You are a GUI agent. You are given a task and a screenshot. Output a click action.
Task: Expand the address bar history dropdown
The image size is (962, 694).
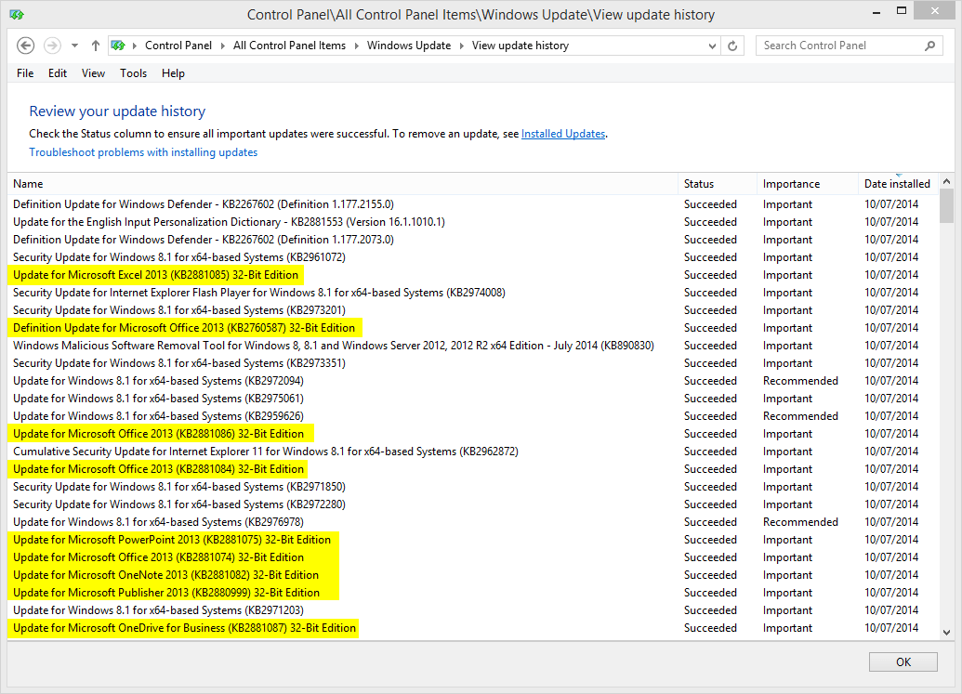click(x=712, y=46)
